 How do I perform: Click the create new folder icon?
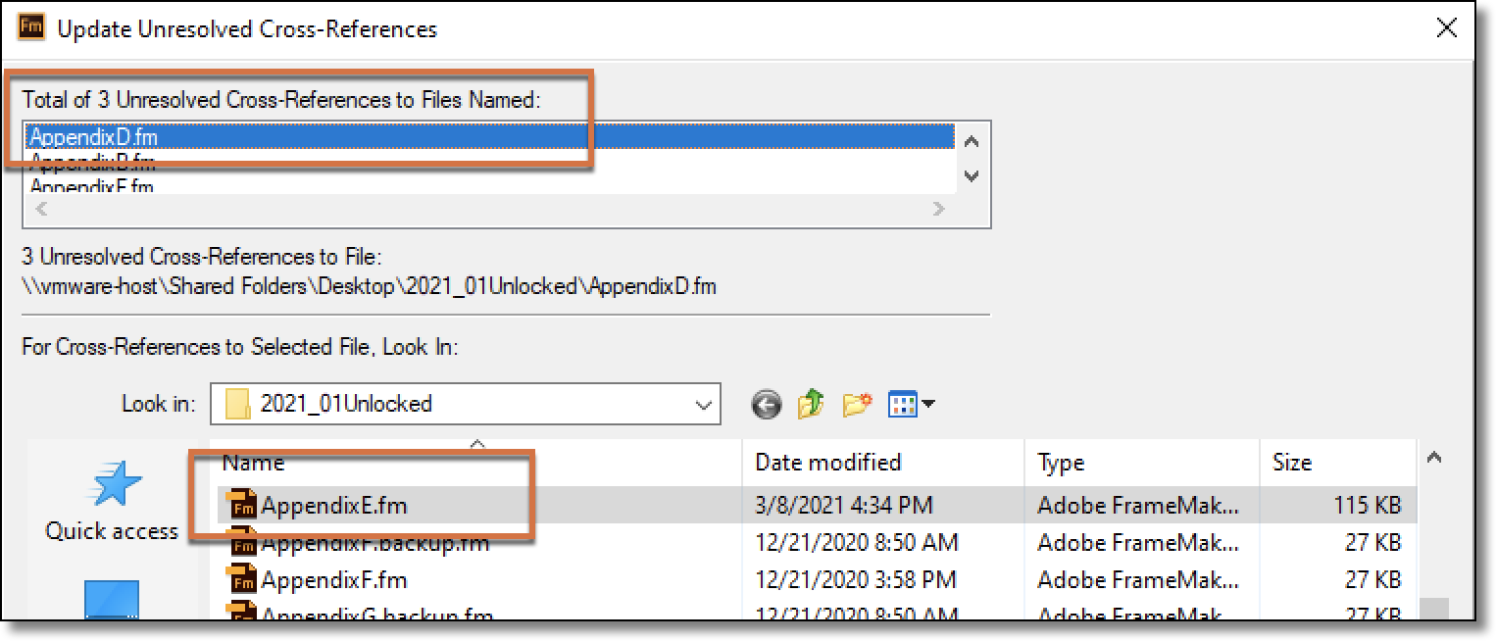pyautogui.click(x=855, y=402)
